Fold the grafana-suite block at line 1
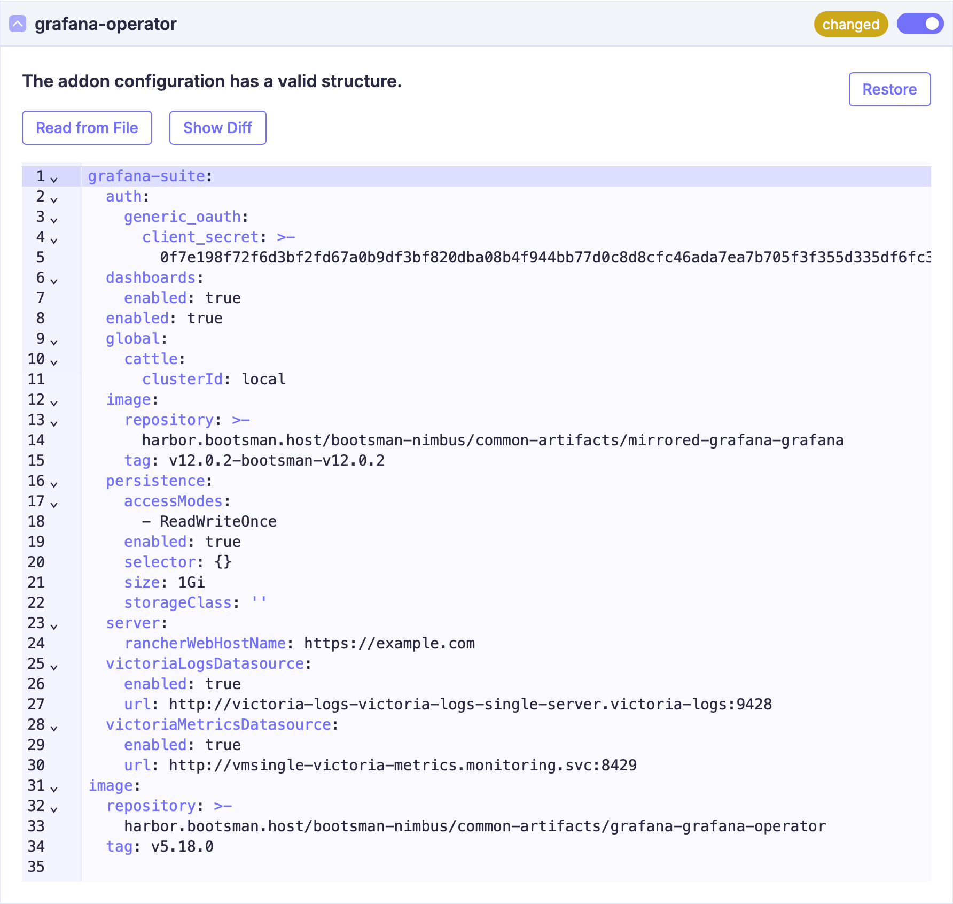 click(54, 179)
